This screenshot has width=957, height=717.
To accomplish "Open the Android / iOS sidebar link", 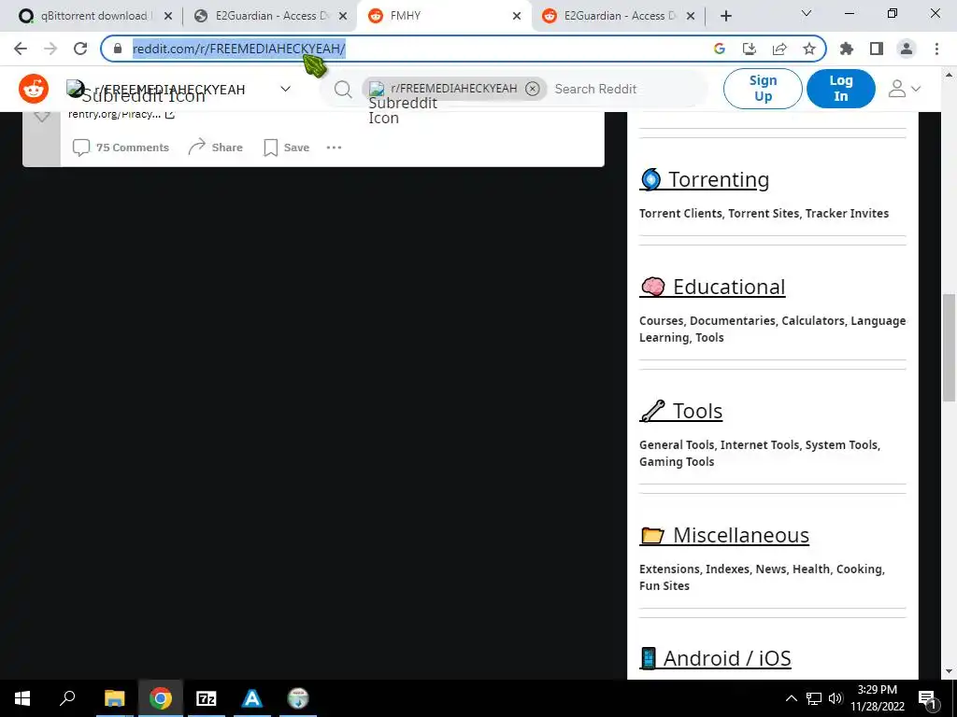I will click(x=715, y=658).
